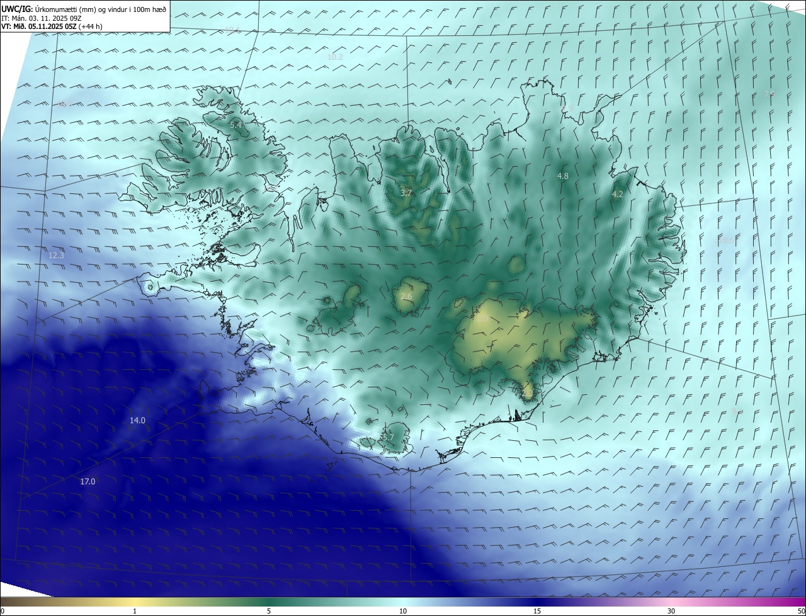
Task: Click the 2.6 value on the central glacier
Action: click(x=406, y=297)
